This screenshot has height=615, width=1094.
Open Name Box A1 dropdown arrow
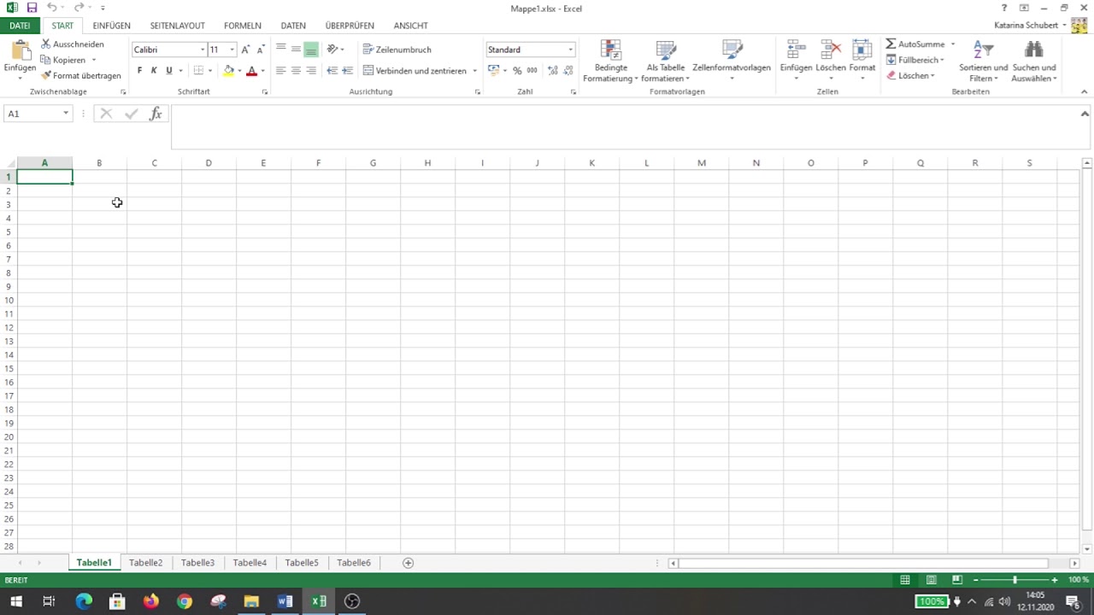pos(66,114)
